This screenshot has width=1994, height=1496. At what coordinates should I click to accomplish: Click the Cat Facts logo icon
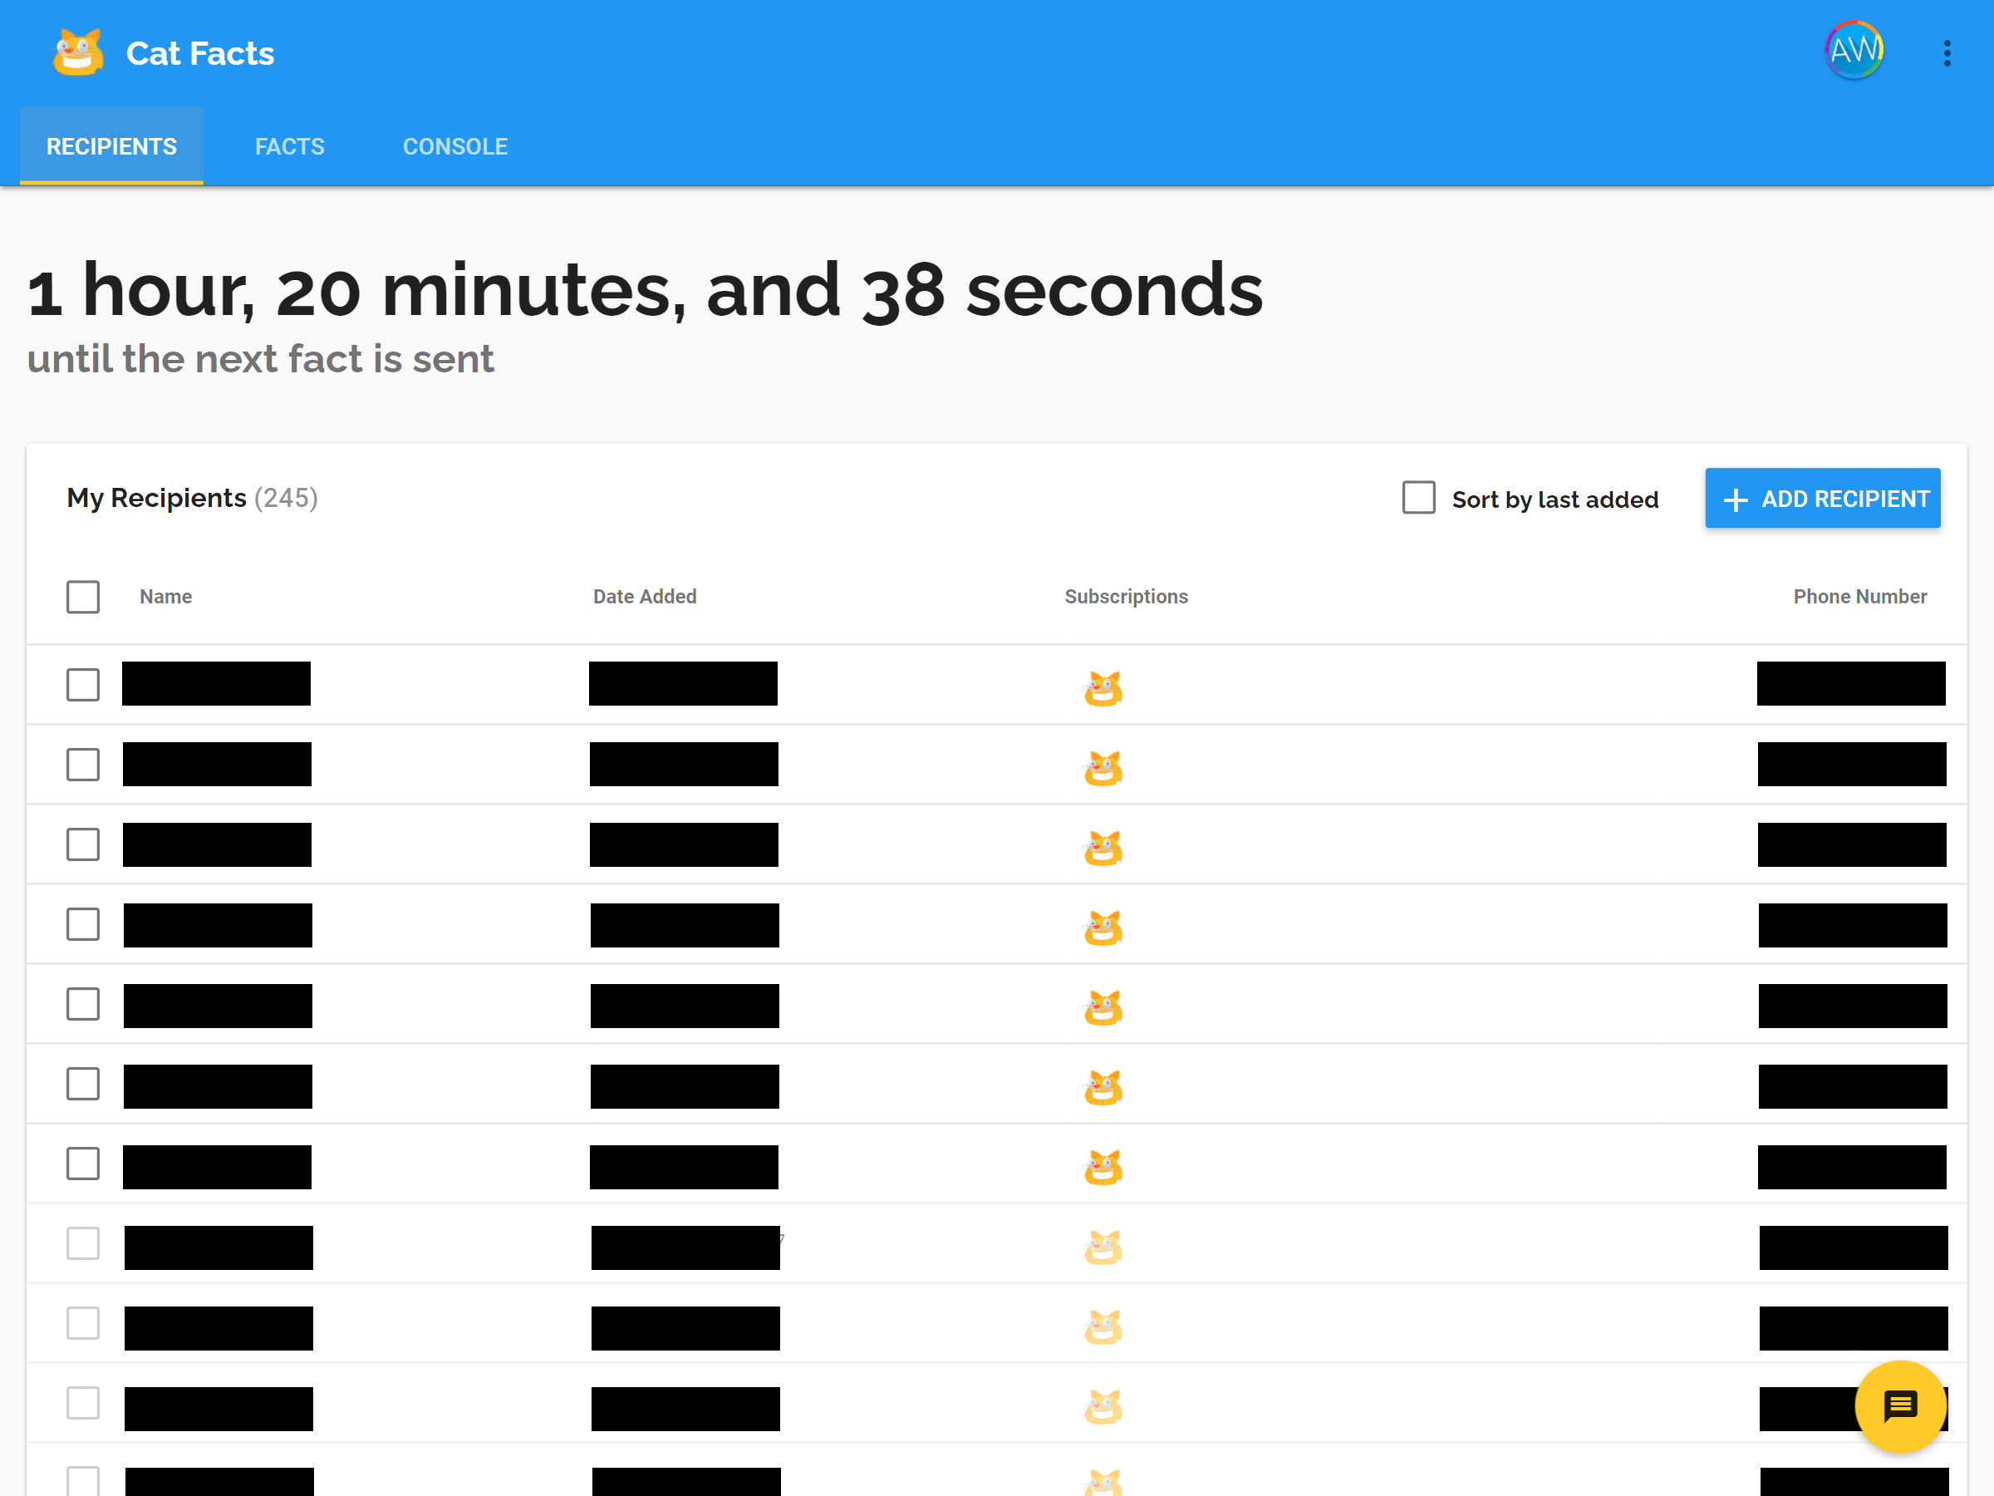[x=77, y=52]
